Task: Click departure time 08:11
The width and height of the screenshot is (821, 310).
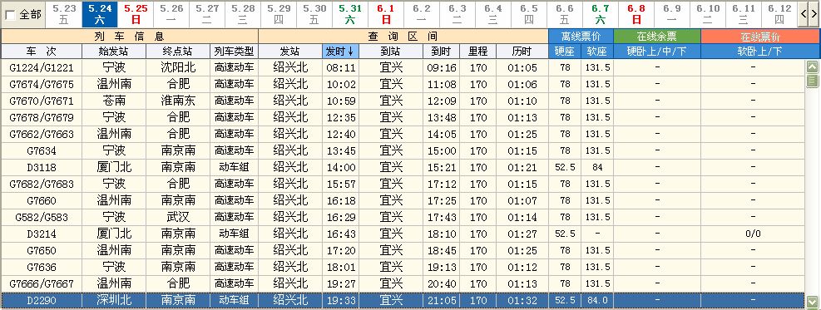Action: pyautogui.click(x=341, y=67)
